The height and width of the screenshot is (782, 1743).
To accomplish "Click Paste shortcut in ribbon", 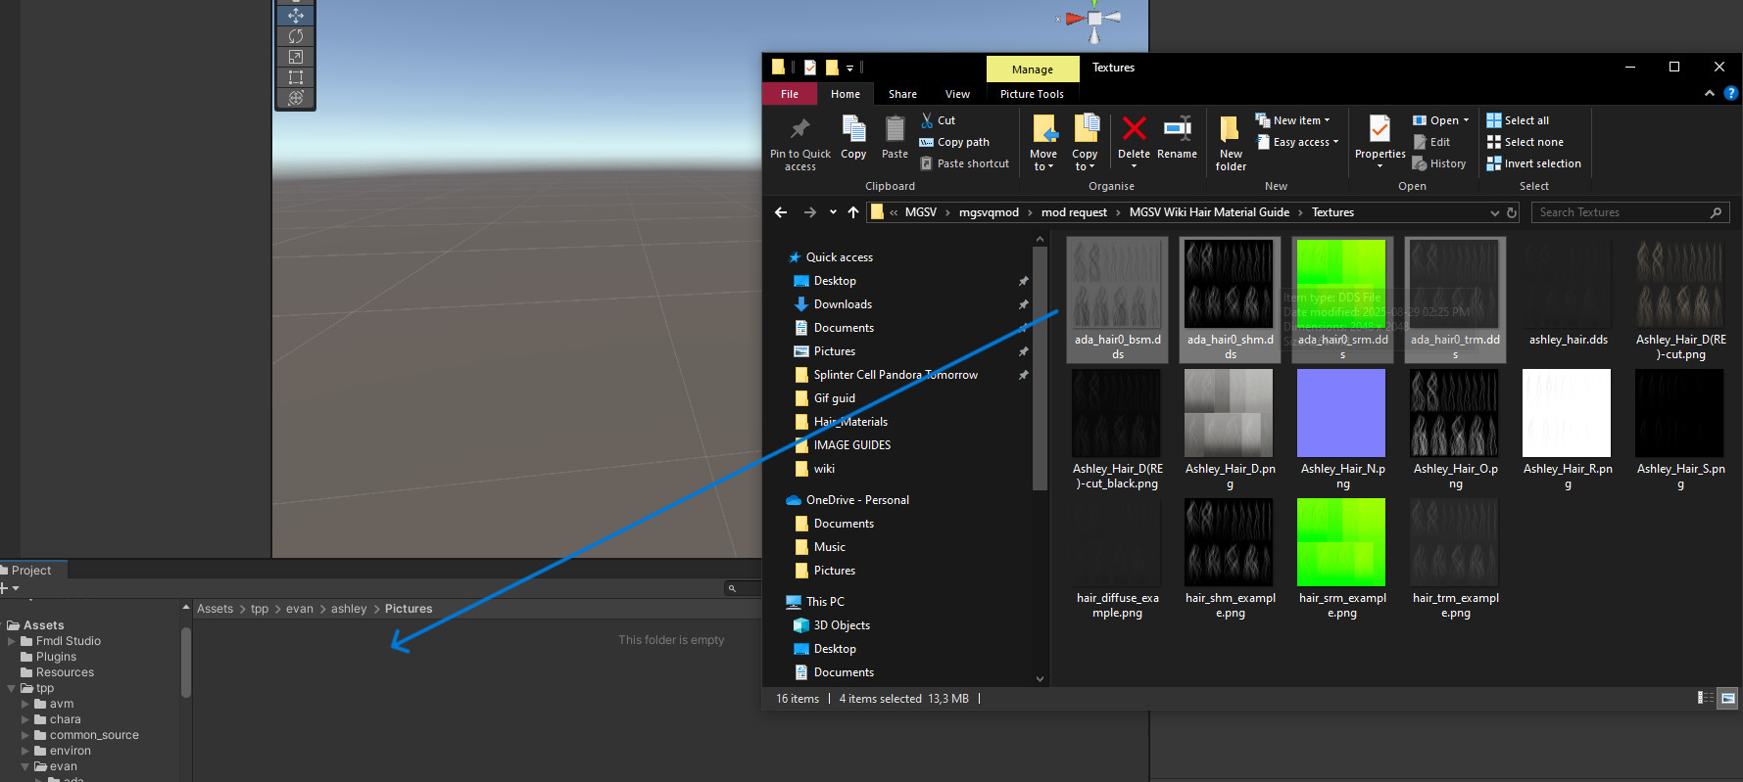I will pyautogui.click(x=964, y=163).
